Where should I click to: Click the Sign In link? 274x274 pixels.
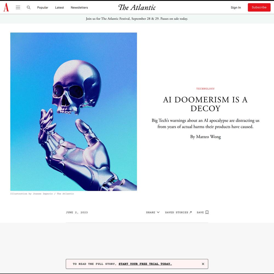(236, 7)
